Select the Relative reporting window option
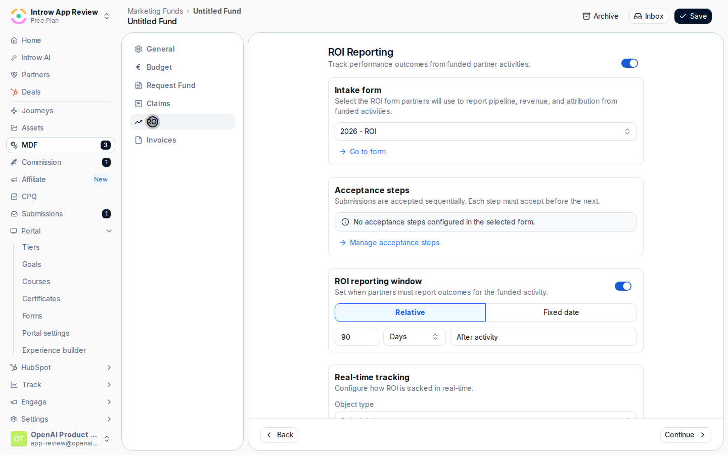This screenshot has width=728, height=455. coord(410,312)
